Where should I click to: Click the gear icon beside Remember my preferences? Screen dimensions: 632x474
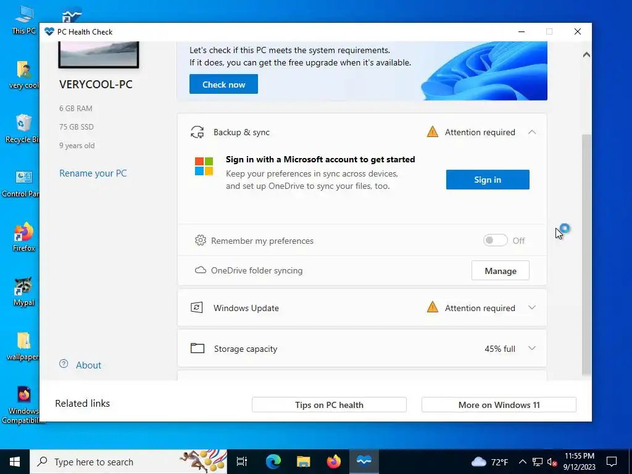tap(201, 240)
